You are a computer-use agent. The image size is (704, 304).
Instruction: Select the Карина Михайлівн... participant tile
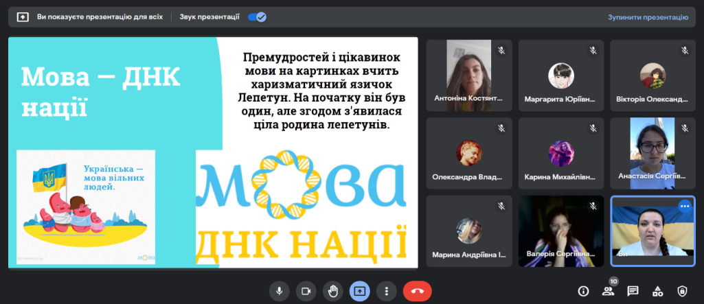(560, 153)
